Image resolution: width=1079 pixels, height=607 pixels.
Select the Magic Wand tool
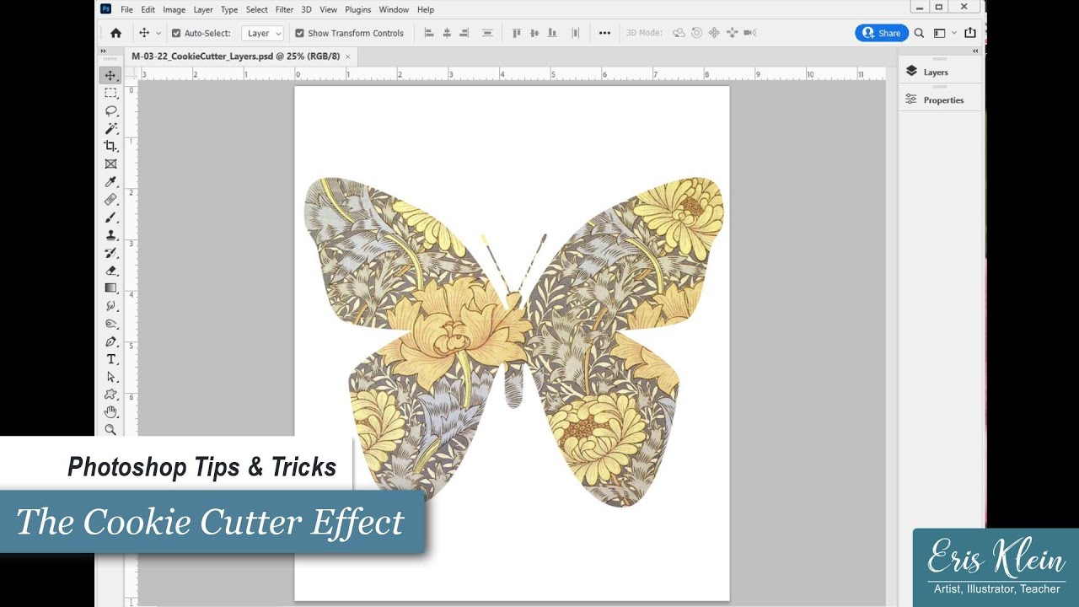tap(110, 129)
